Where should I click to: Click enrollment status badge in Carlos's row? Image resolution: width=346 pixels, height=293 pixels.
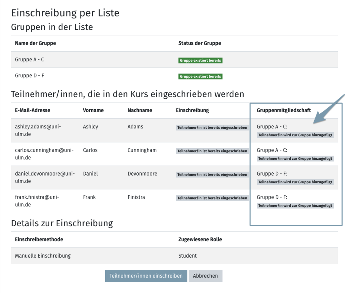click(x=212, y=151)
